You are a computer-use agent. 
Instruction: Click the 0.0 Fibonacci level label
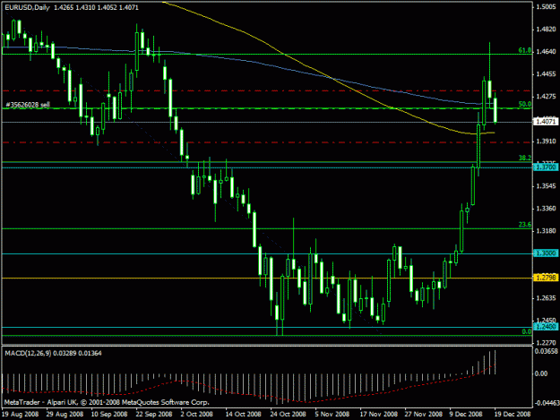(x=527, y=331)
